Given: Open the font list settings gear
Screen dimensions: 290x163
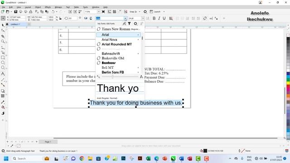Looking at the screenshot, I should [x=135, y=24].
